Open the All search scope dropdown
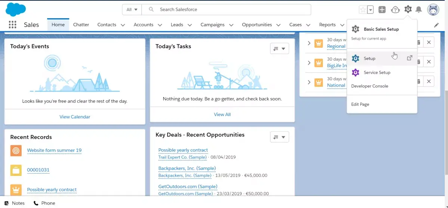Screen dimensions: 448x208 pos(132,9)
